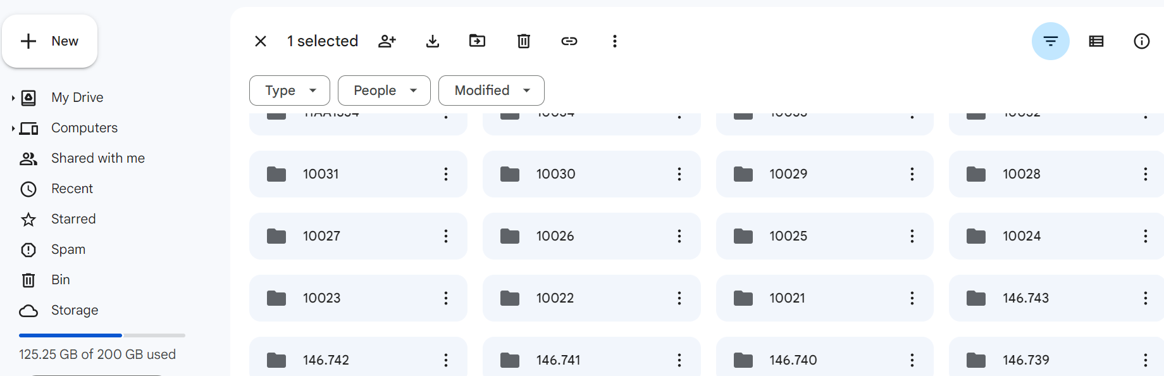The image size is (1164, 376).
Task: Move selected item to bin
Action: [524, 41]
